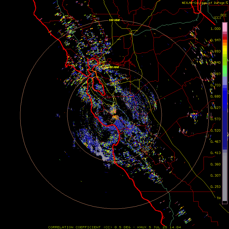Click the 0.947 scale value
This screenshot has width=229, height=229.
tap(216, 40)
